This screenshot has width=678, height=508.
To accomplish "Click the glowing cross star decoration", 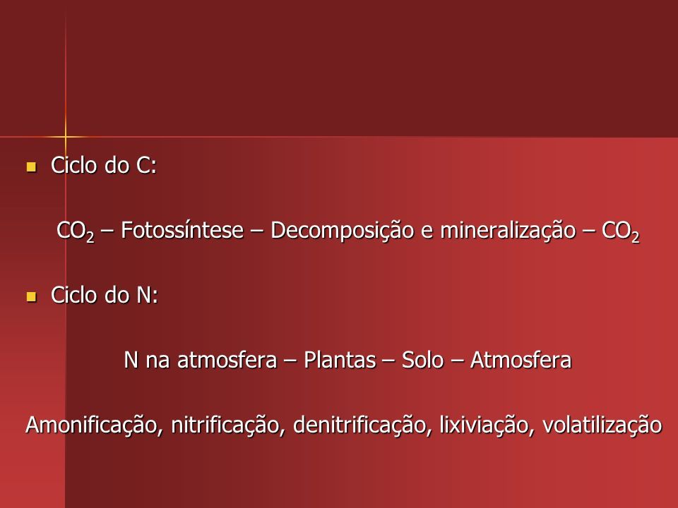I will [65, 137].
